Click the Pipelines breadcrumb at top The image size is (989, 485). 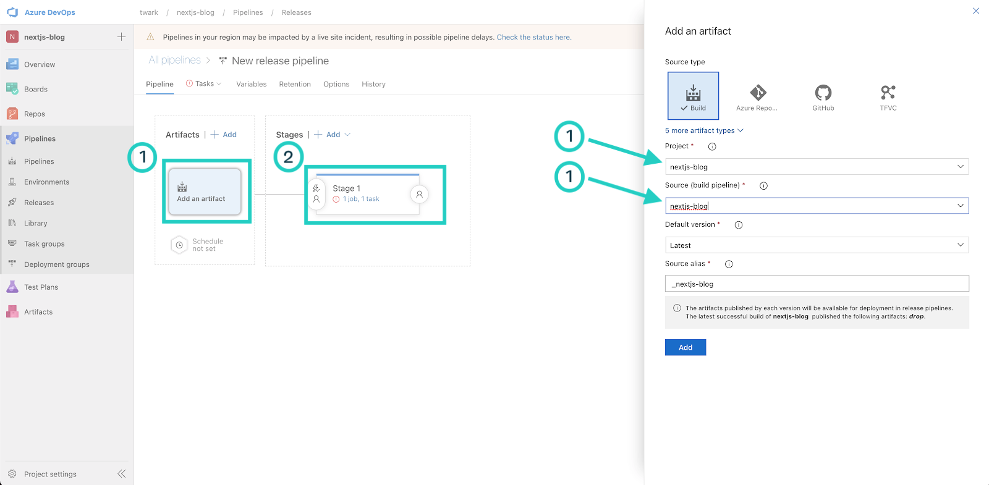click(x=248, y=12)
